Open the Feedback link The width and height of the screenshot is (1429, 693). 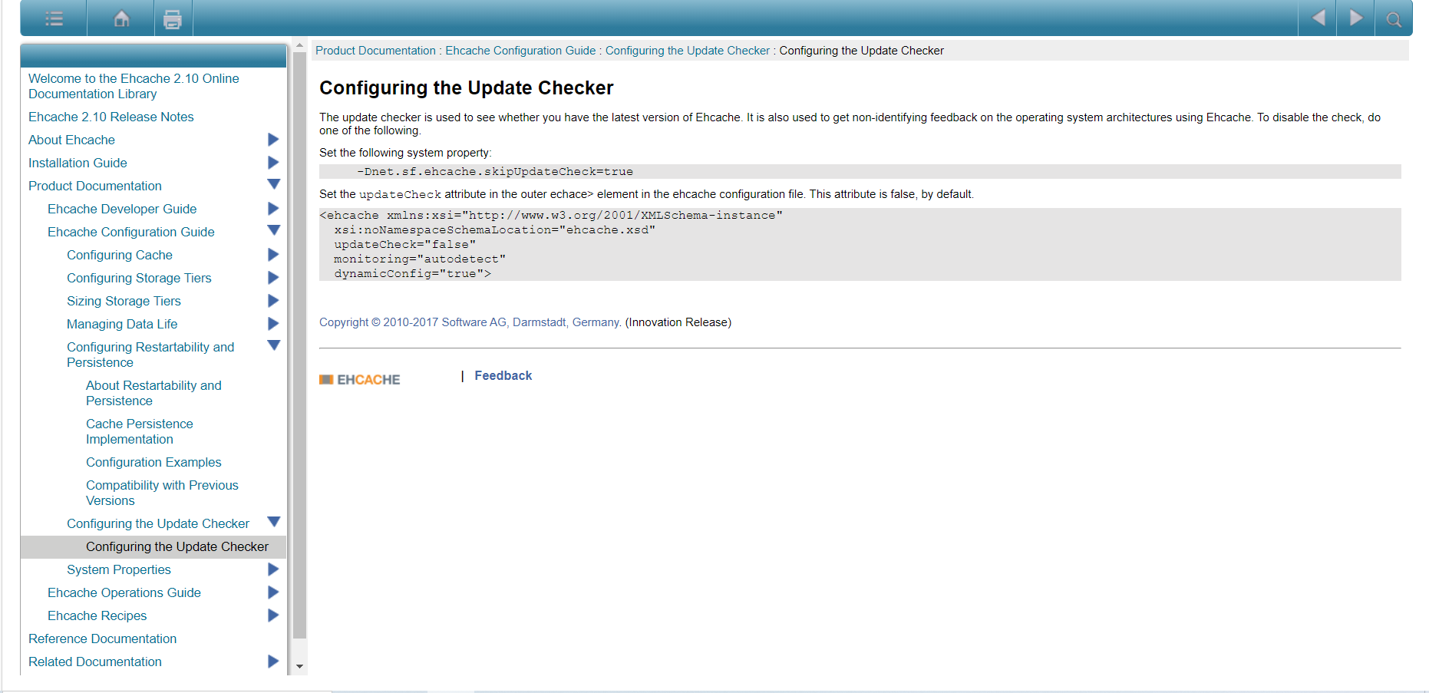pos(503,375)
